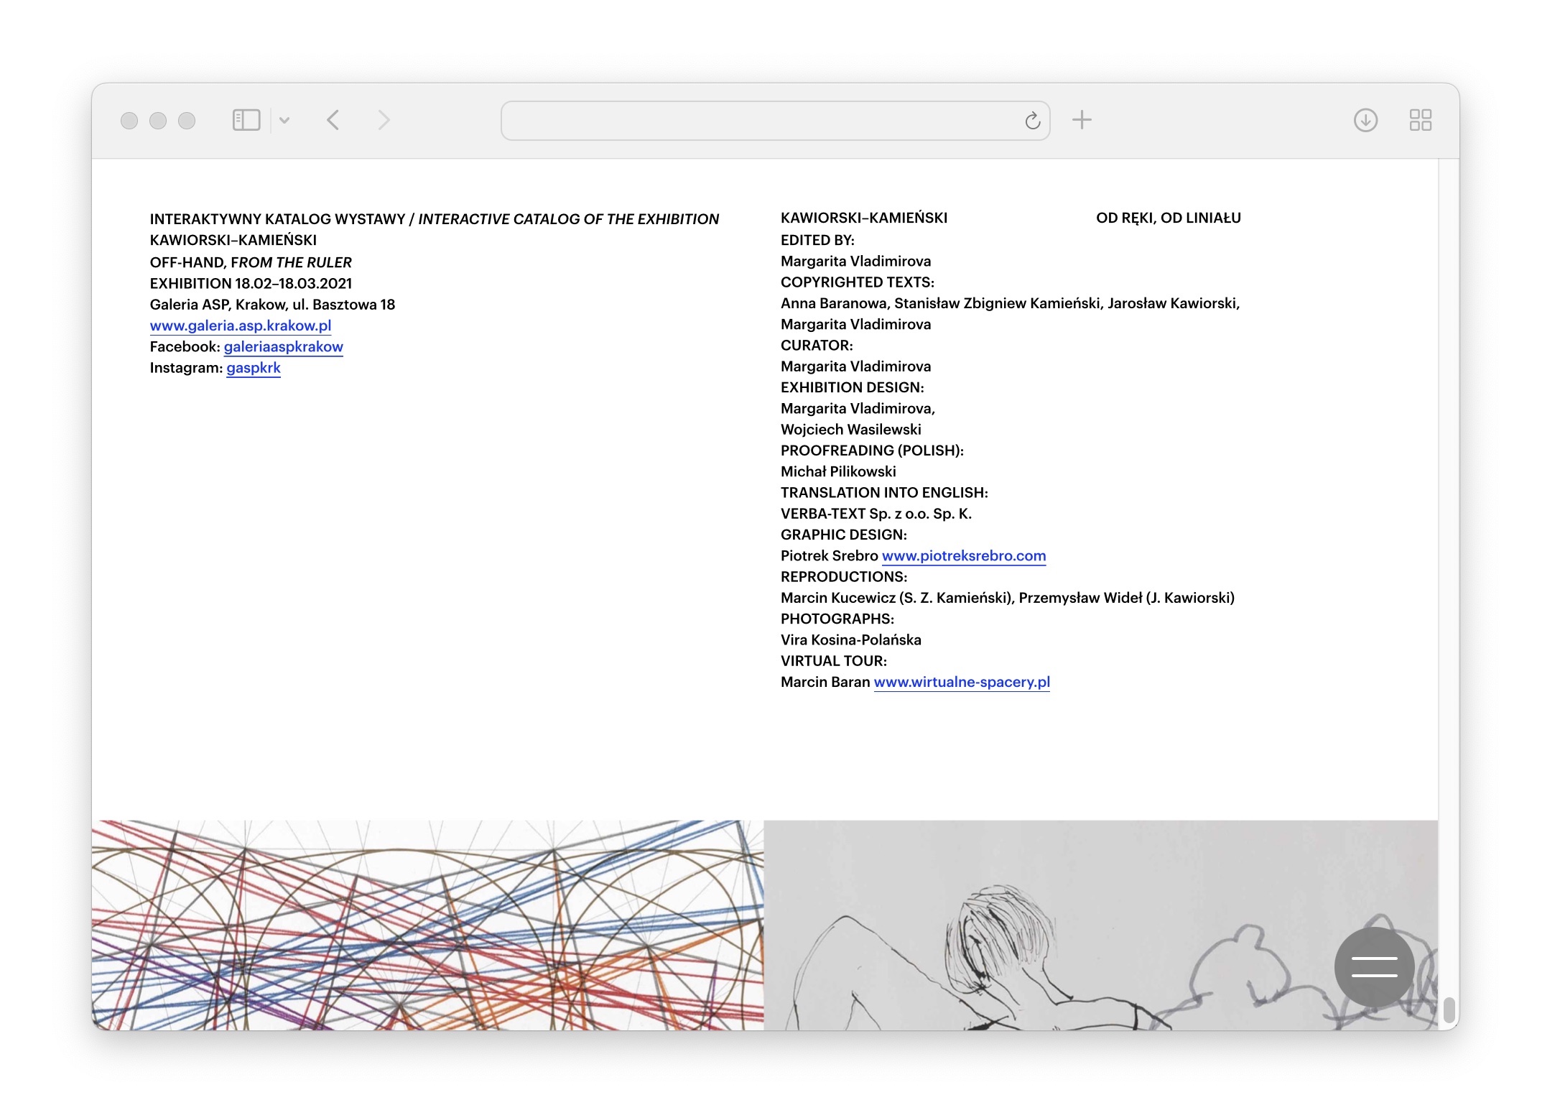1560x1118 pixels.
Task: Toggle the sidebar panel icon
Action: [x=246, y=120]
